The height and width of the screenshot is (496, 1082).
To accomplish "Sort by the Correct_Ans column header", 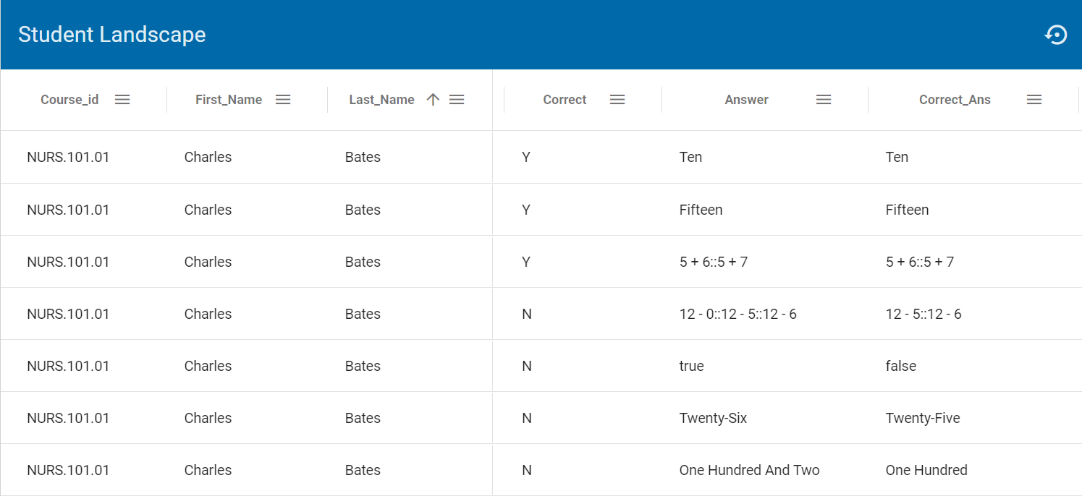I will [955, 100].
